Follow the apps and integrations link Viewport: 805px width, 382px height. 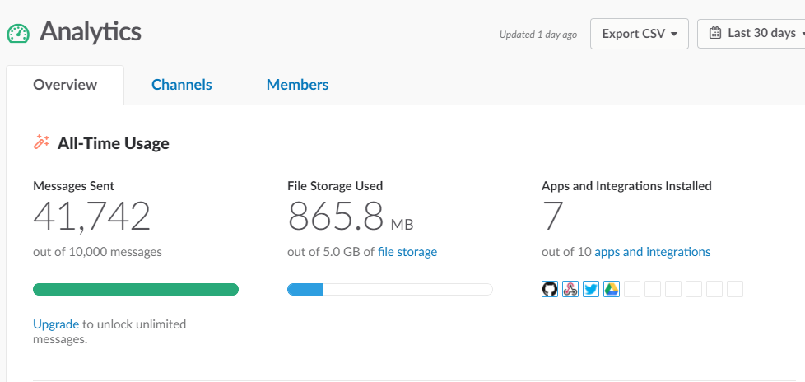coord(652,252)
